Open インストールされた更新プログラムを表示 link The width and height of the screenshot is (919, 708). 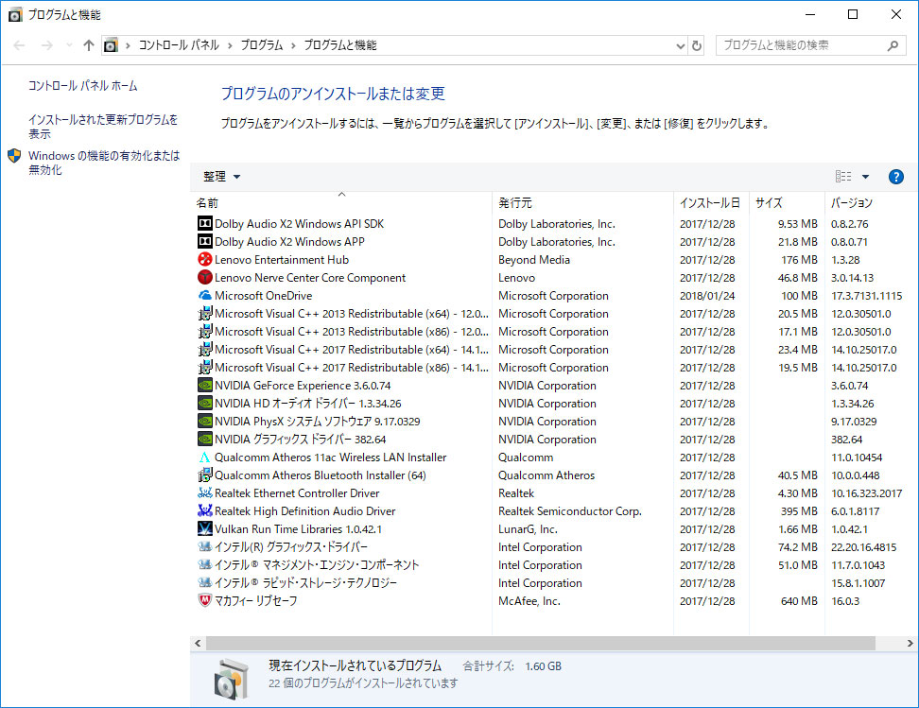tap(103, 126)
